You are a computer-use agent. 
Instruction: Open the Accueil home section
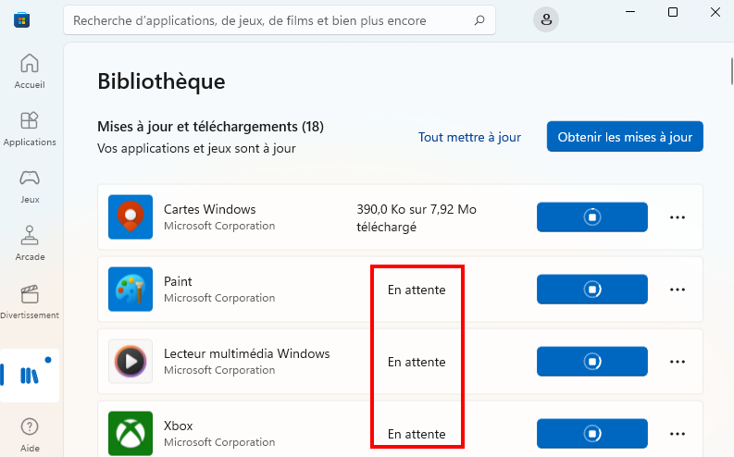coord(30,70)
